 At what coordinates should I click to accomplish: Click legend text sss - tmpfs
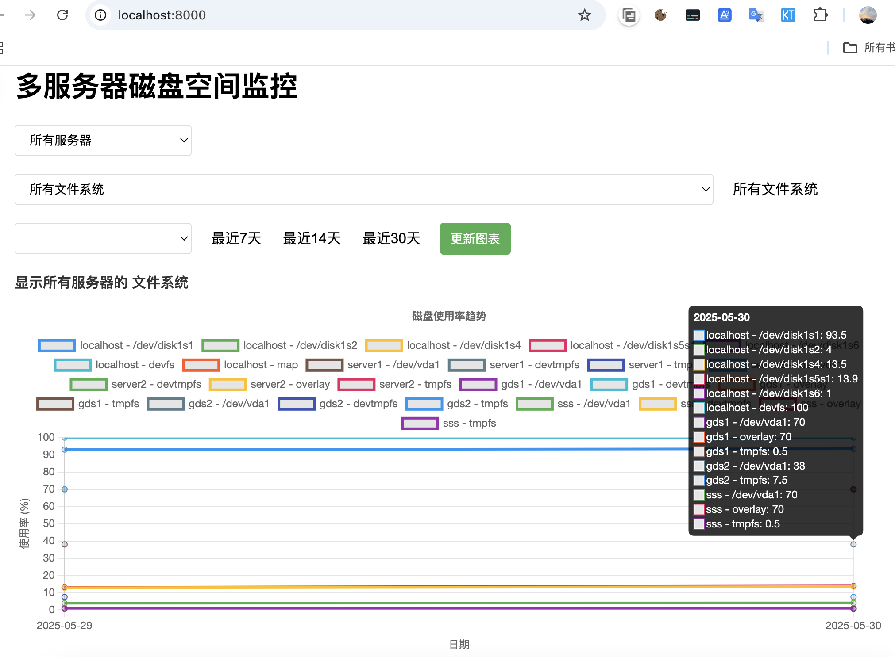coord(469,423)
